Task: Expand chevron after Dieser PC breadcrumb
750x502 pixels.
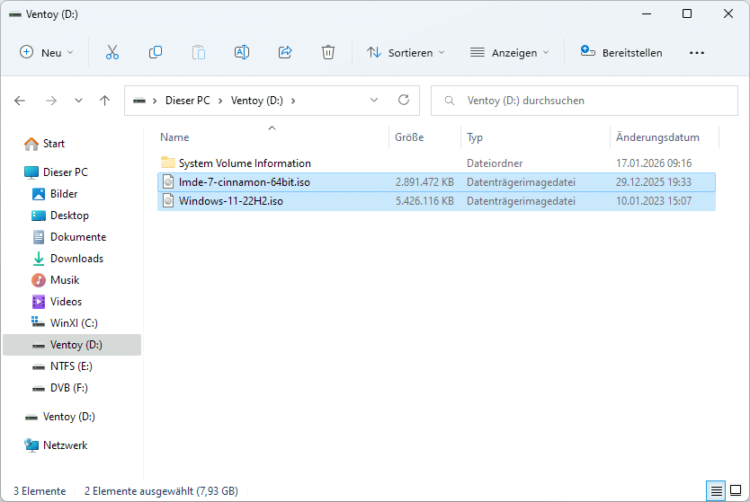Action: (220, 101)
